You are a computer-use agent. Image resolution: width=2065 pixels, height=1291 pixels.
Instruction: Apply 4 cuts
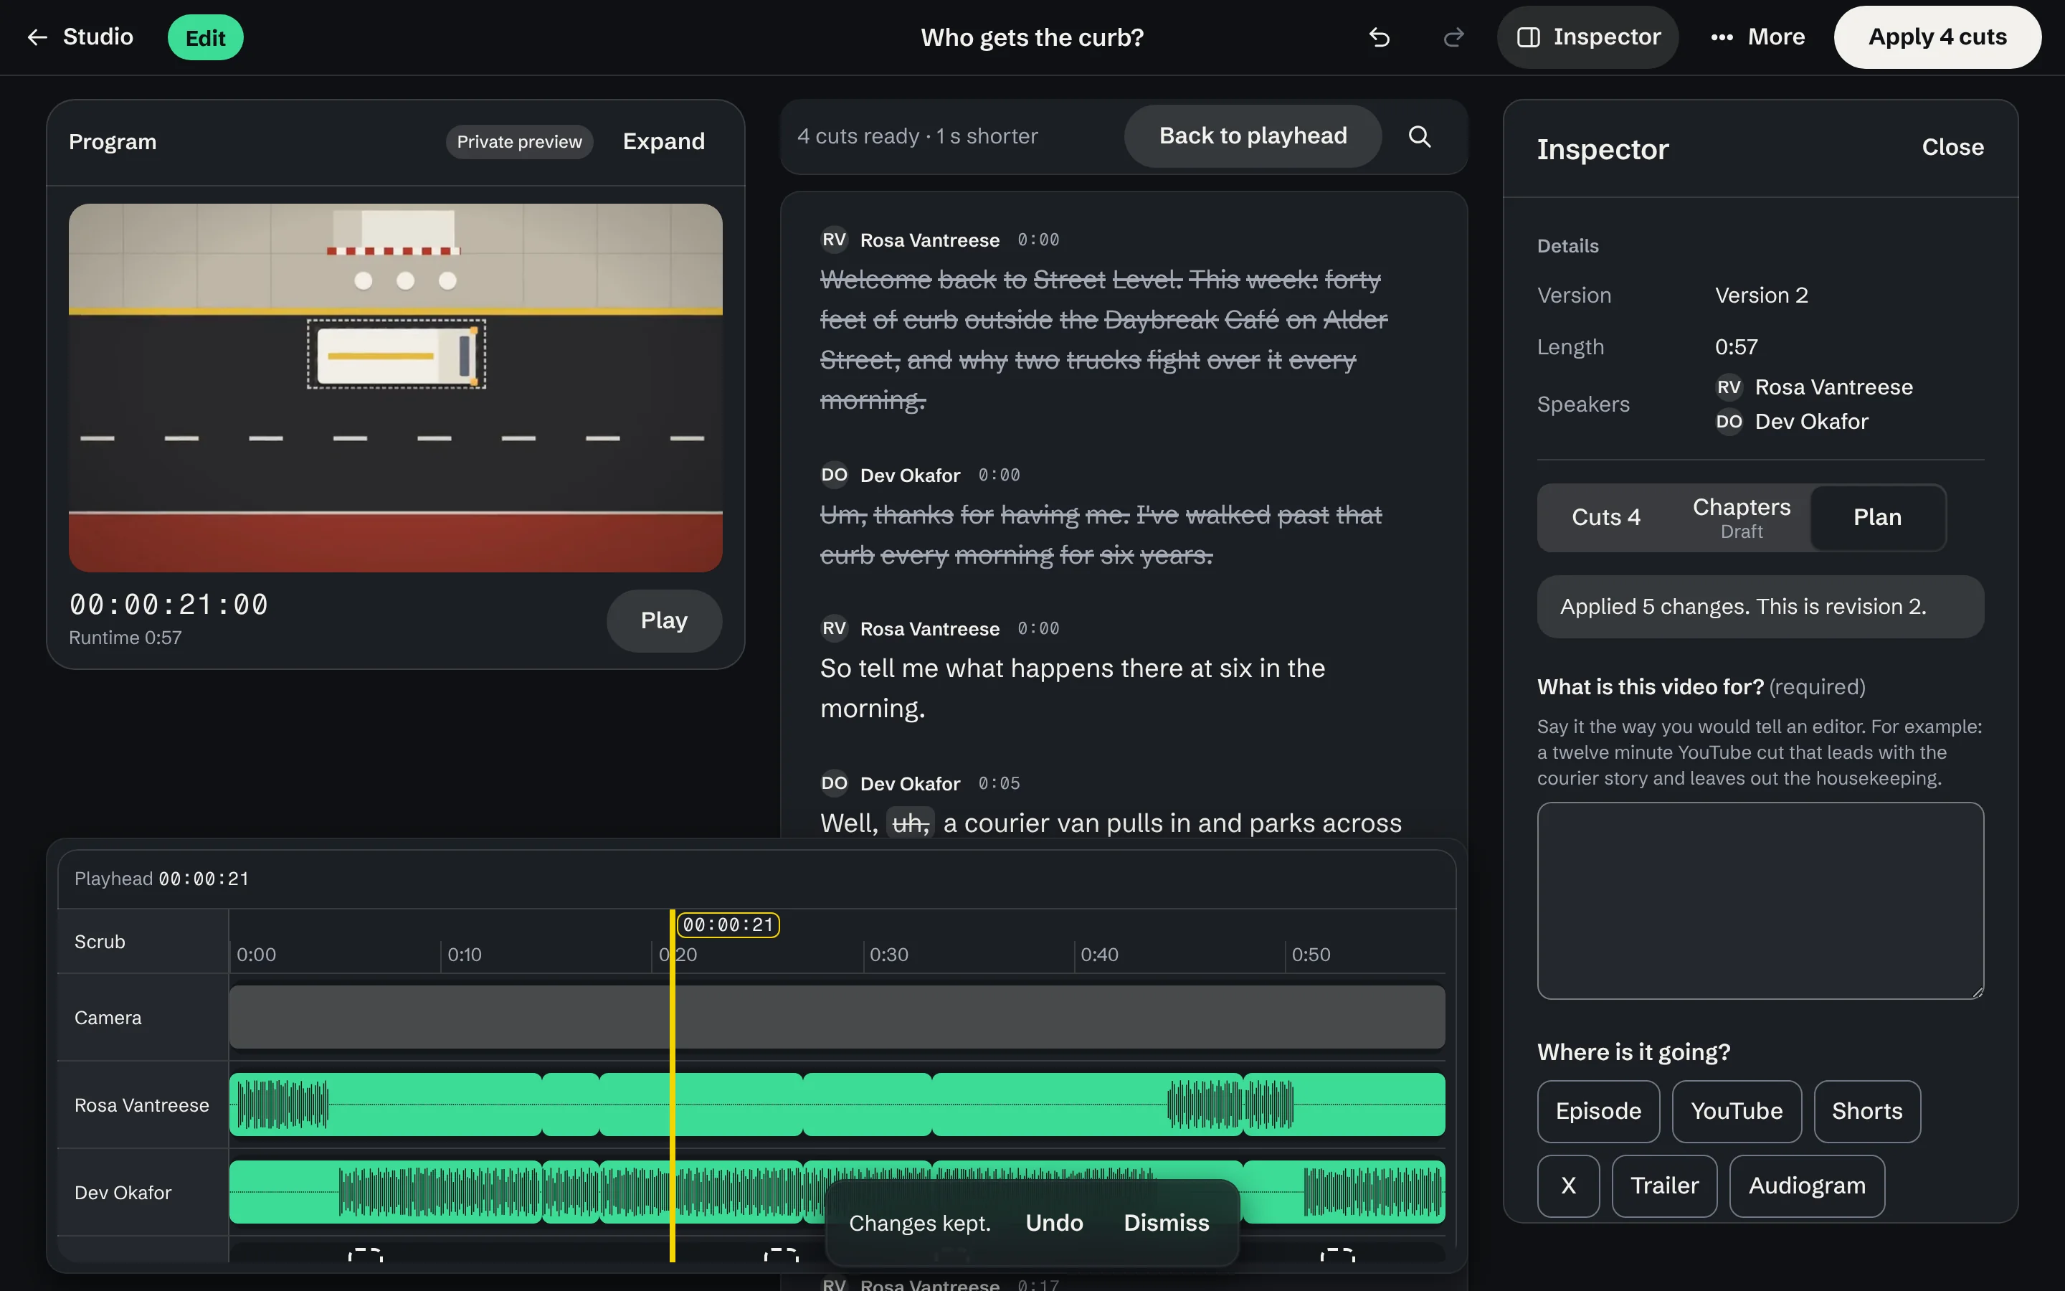pyautogui.click(x=1937, y=37)
